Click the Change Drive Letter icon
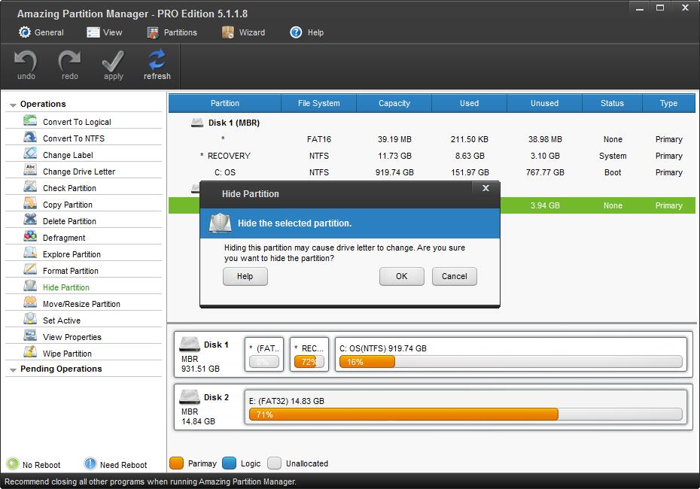 [x=30, y=171]
